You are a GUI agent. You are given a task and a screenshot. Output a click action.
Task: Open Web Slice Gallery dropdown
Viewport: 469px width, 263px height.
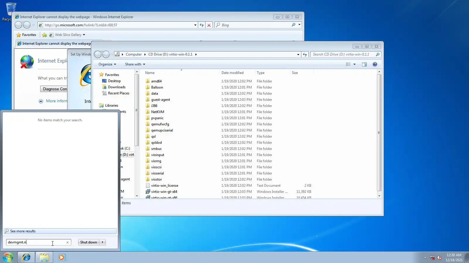pyautogui.click(x=84, y=35)
